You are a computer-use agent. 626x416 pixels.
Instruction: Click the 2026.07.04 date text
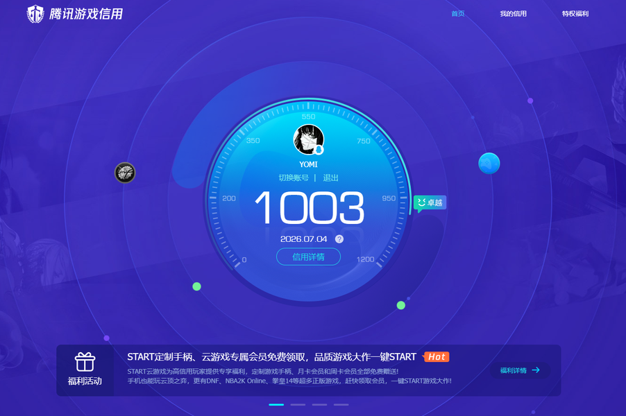tap(303, 239)
